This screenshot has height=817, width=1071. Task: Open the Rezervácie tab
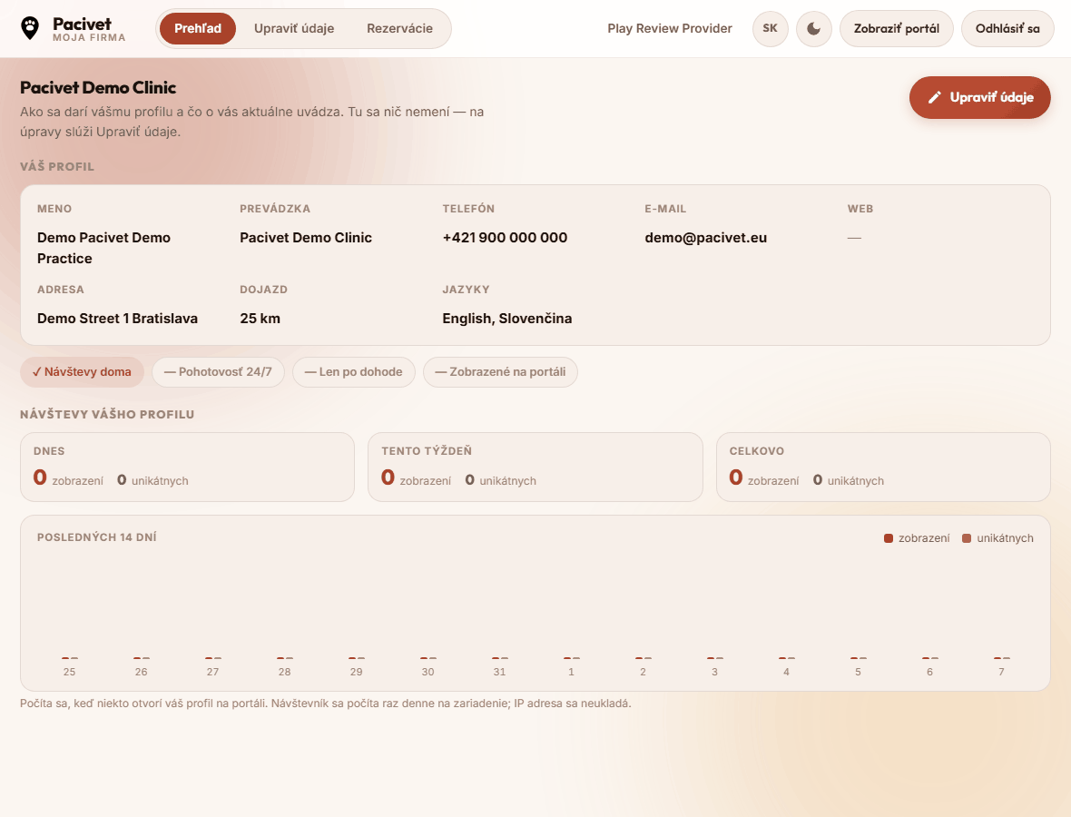pos(399,29)
